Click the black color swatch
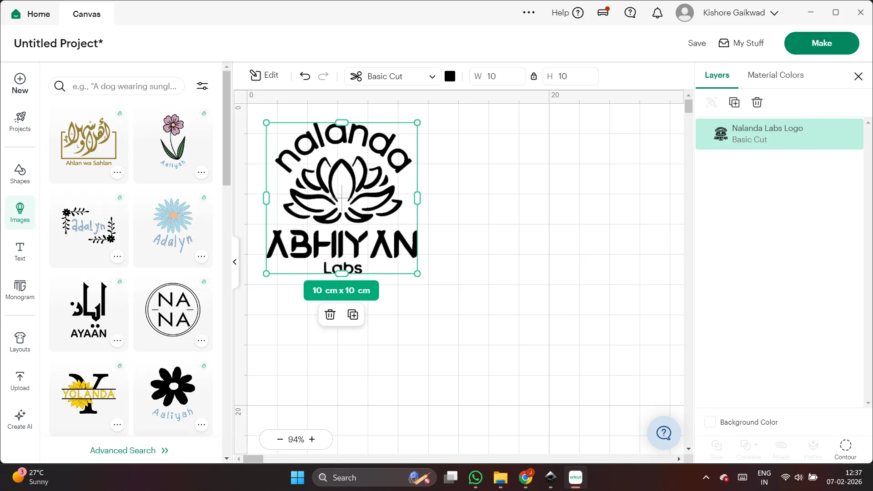 [450, 76]
